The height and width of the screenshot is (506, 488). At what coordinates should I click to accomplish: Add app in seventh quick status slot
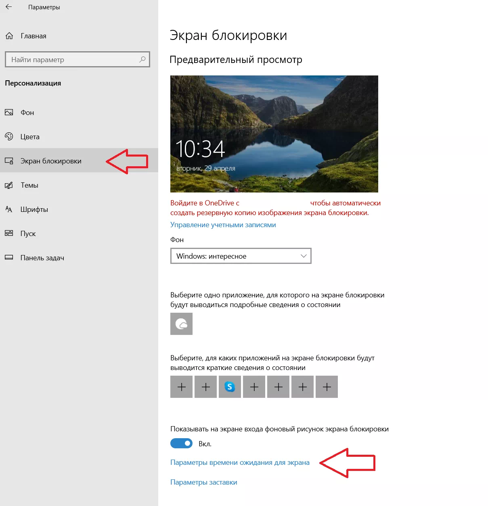click(x=327, y=387)
